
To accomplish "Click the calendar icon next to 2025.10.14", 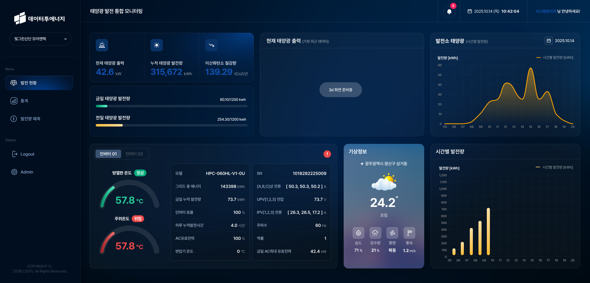I will [x=470, y=11].
